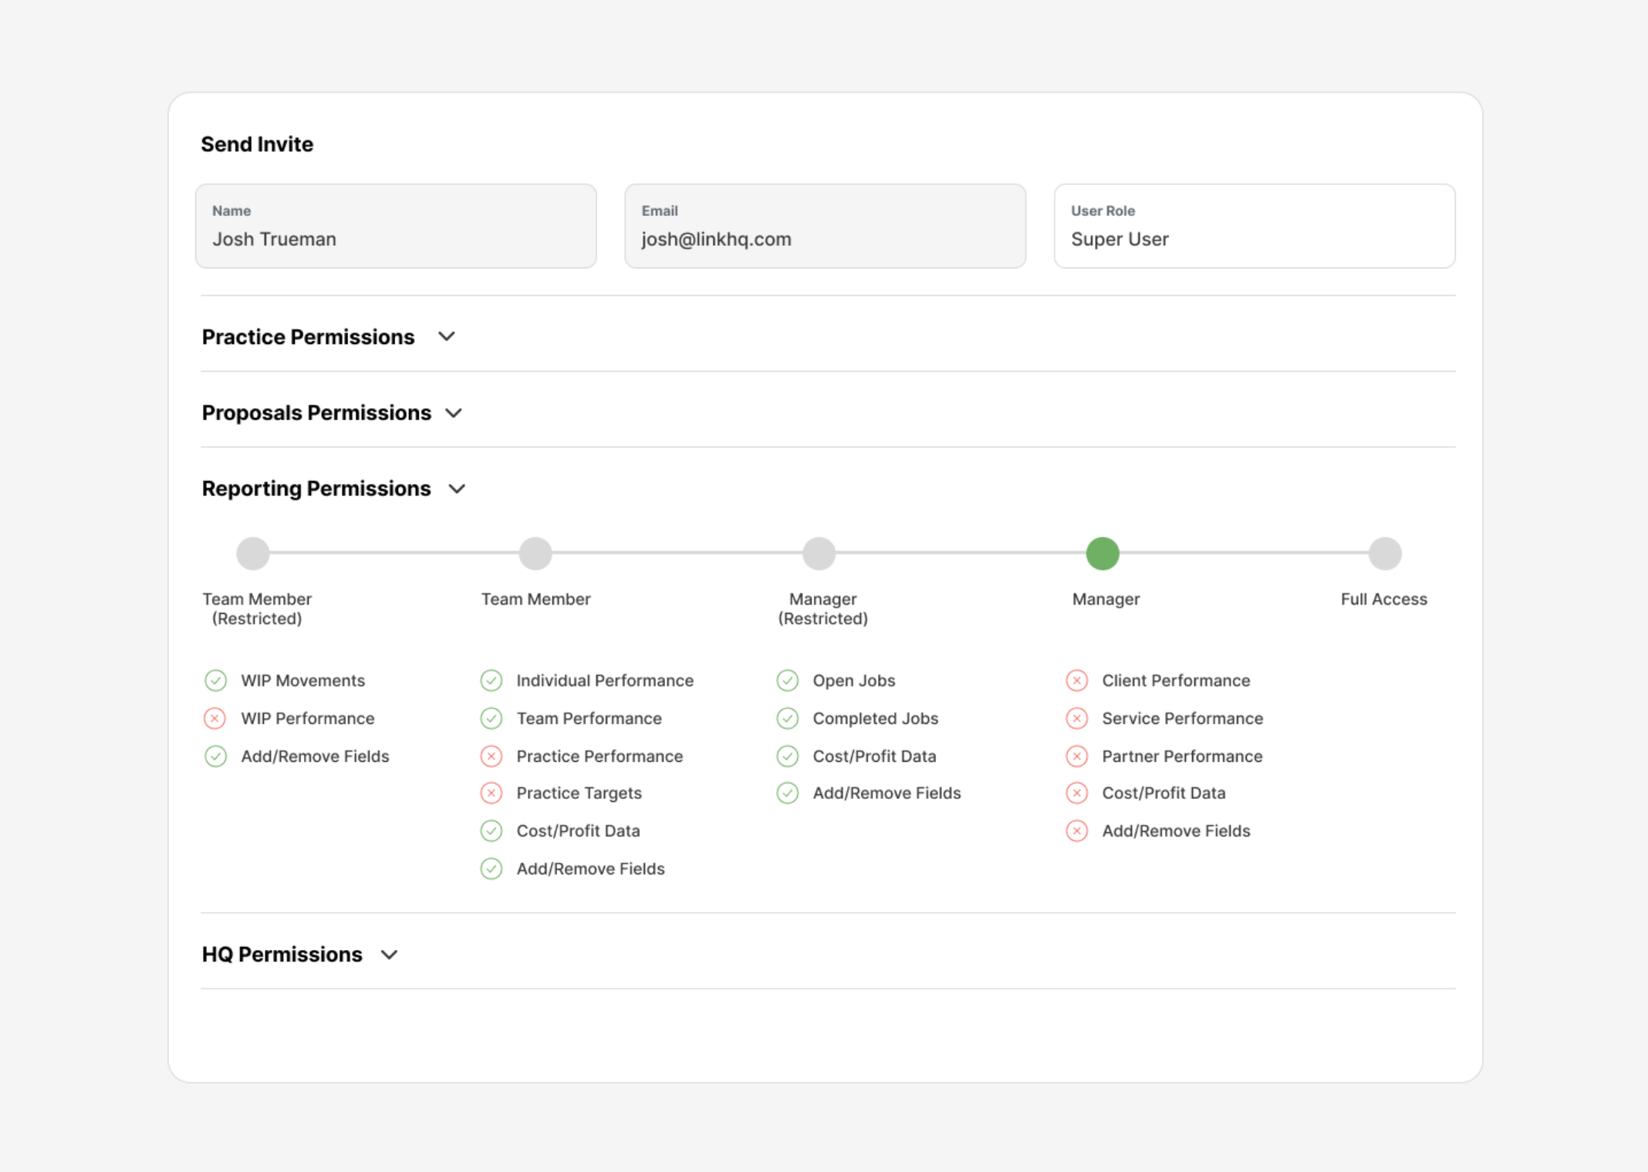Toggle the Team Performance check icon
This screenshot has height=1172, width=1648.
[491, 719]
